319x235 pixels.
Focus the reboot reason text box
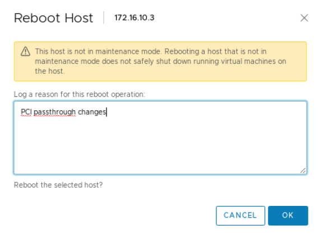(160, 138)
